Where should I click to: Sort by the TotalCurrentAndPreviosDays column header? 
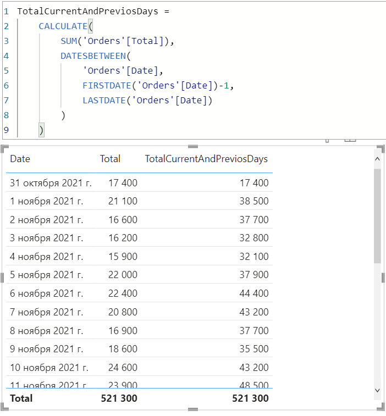click(x=206, y=159)
